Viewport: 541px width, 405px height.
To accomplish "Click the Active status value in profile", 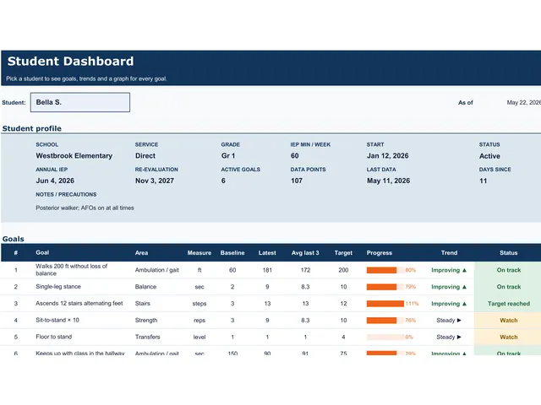I will (489, 156).
